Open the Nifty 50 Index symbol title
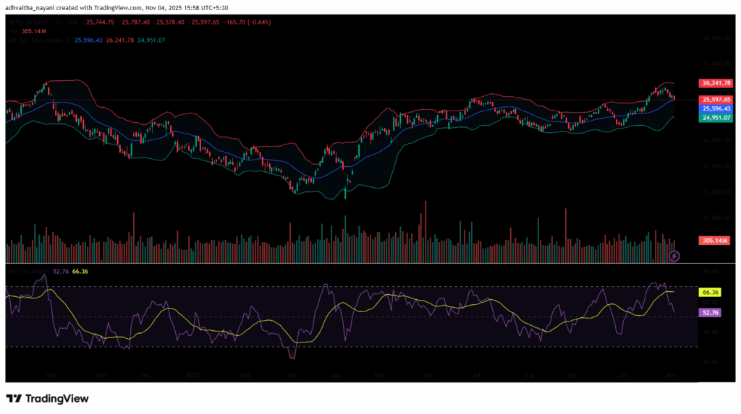Viewport: 741px width, 414px height. (x=33, y=22)
